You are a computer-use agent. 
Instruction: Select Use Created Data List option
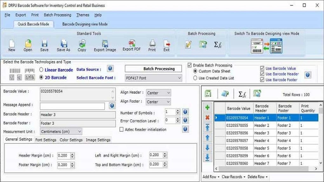click(195, 78)
